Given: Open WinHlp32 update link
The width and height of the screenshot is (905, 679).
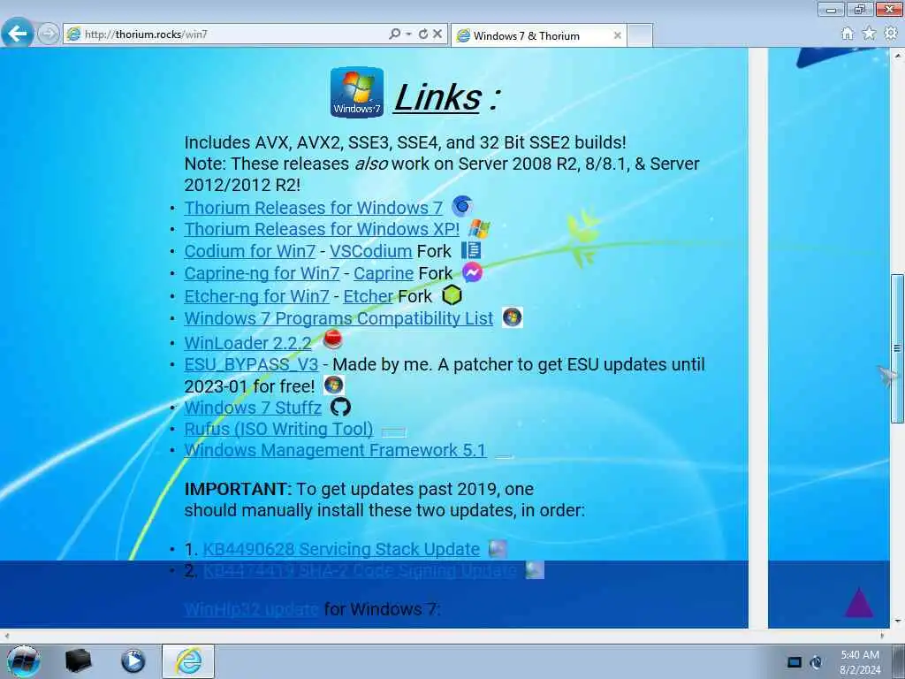Looking at the screenshot, I should point(251,609).
